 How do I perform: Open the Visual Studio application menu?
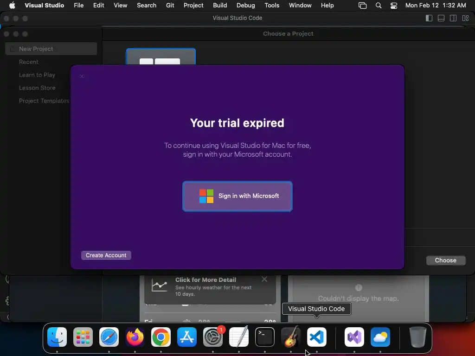click(x=44, y=6)
